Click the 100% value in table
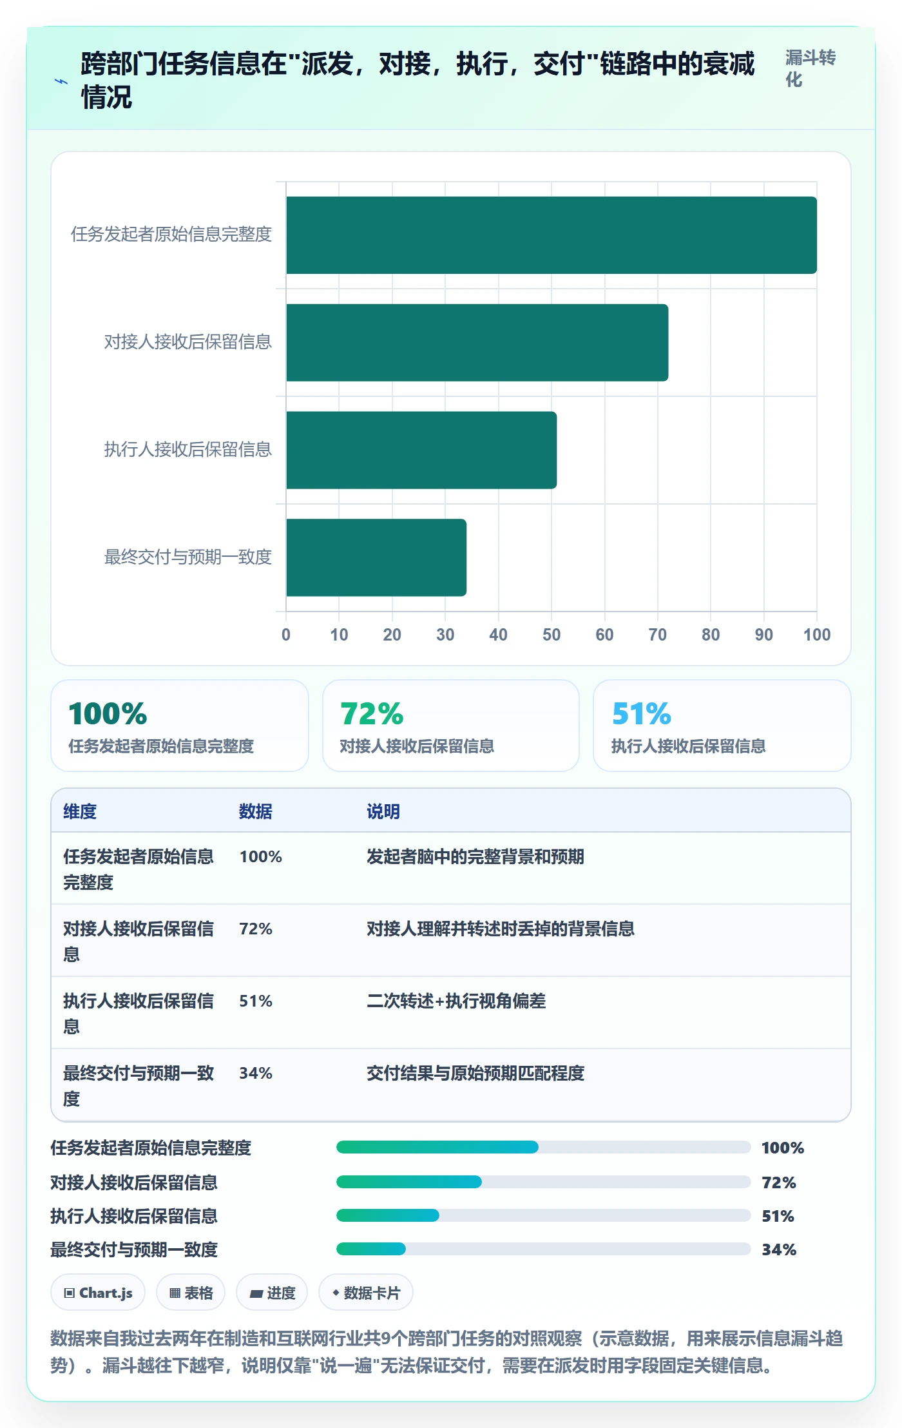Viewport: 902px width, 1428px height. (x=261, y=856)
